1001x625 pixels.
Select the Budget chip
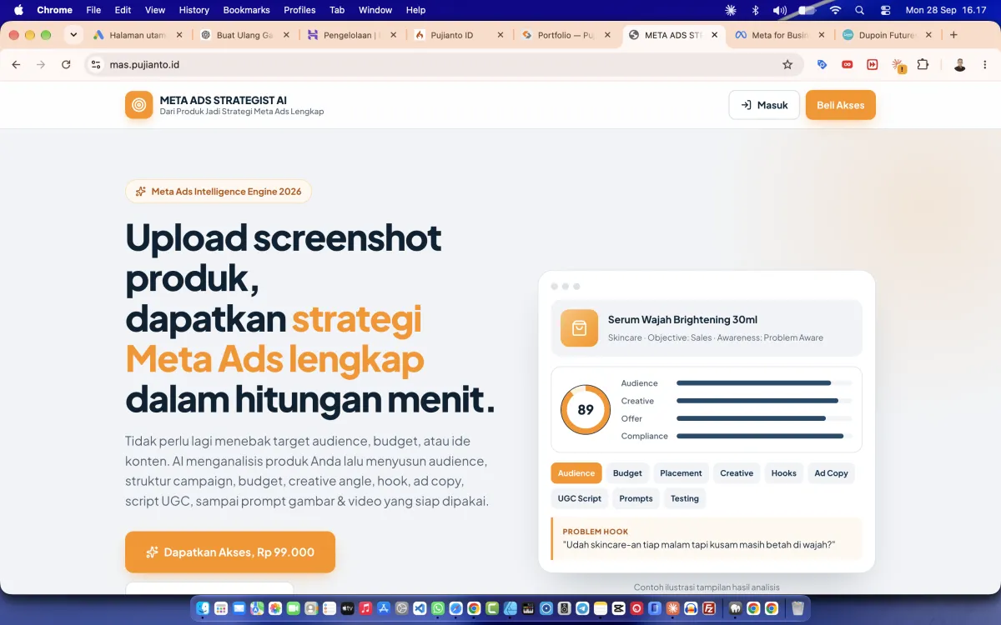coord(627,473)
